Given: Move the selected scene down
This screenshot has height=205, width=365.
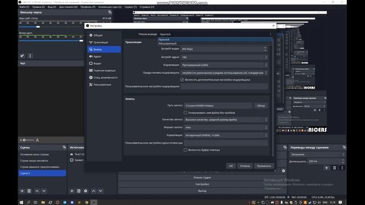Looking at the screenshot, I should click(x=44, y=191).
